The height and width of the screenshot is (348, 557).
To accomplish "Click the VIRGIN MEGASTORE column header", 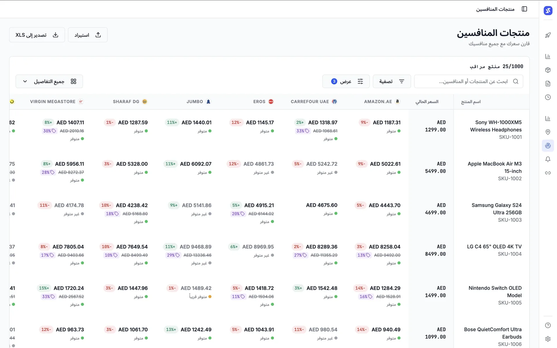I will 53,102.
